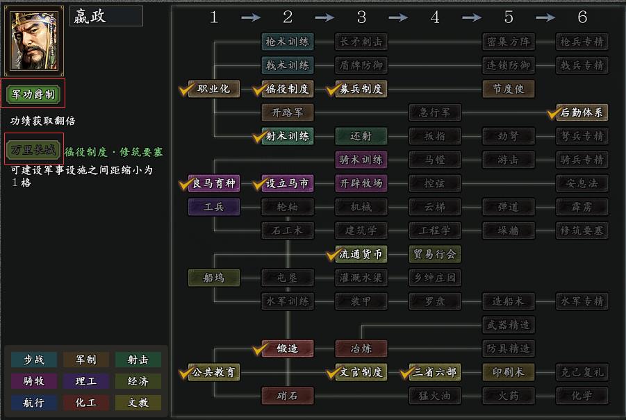Click the 开路军 tech node
The width and height of the screenshot is (626, 420).
(288, 112)
